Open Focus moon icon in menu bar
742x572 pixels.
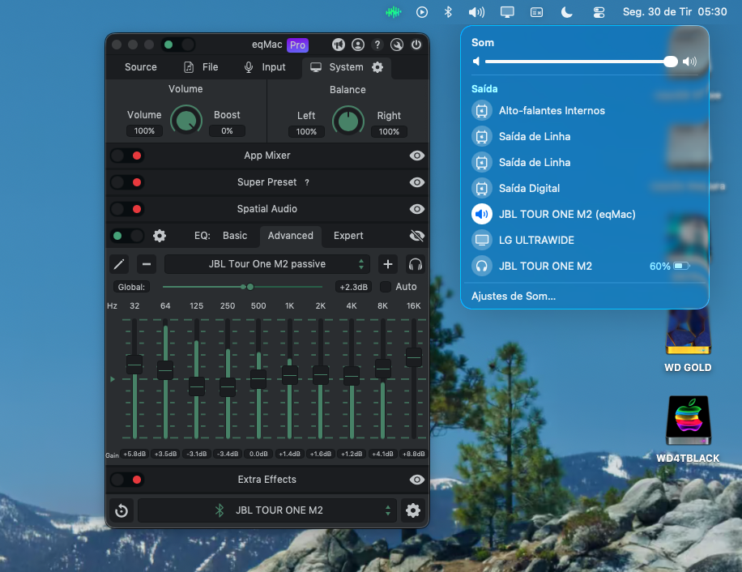[567, 12]
